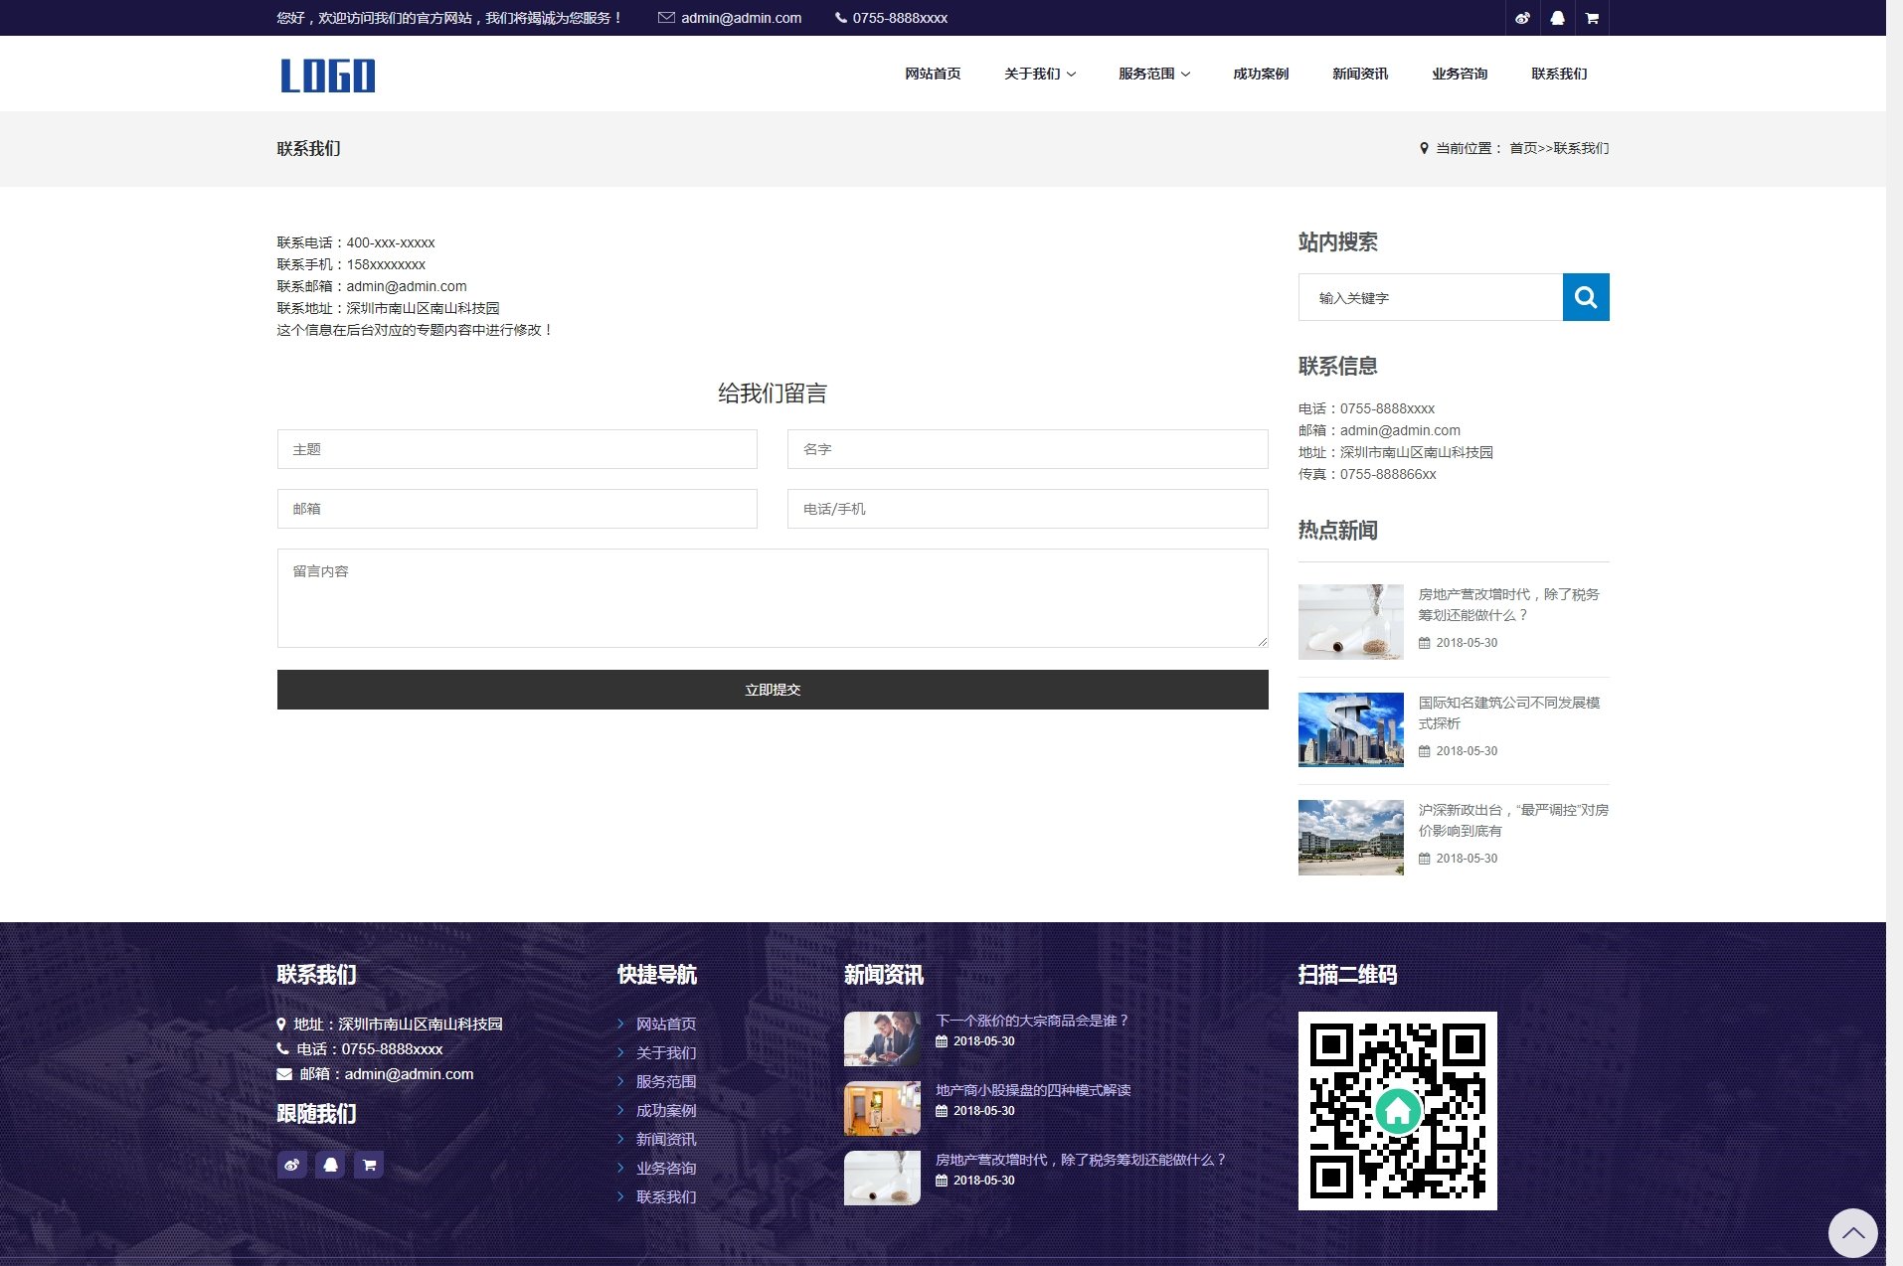Open 业务咨询 link in quick navigation footer
Screen dimensions: 1903x1266
666,1168
